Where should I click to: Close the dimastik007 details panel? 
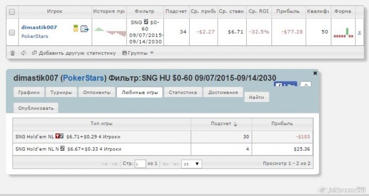(x=315, y=73)
